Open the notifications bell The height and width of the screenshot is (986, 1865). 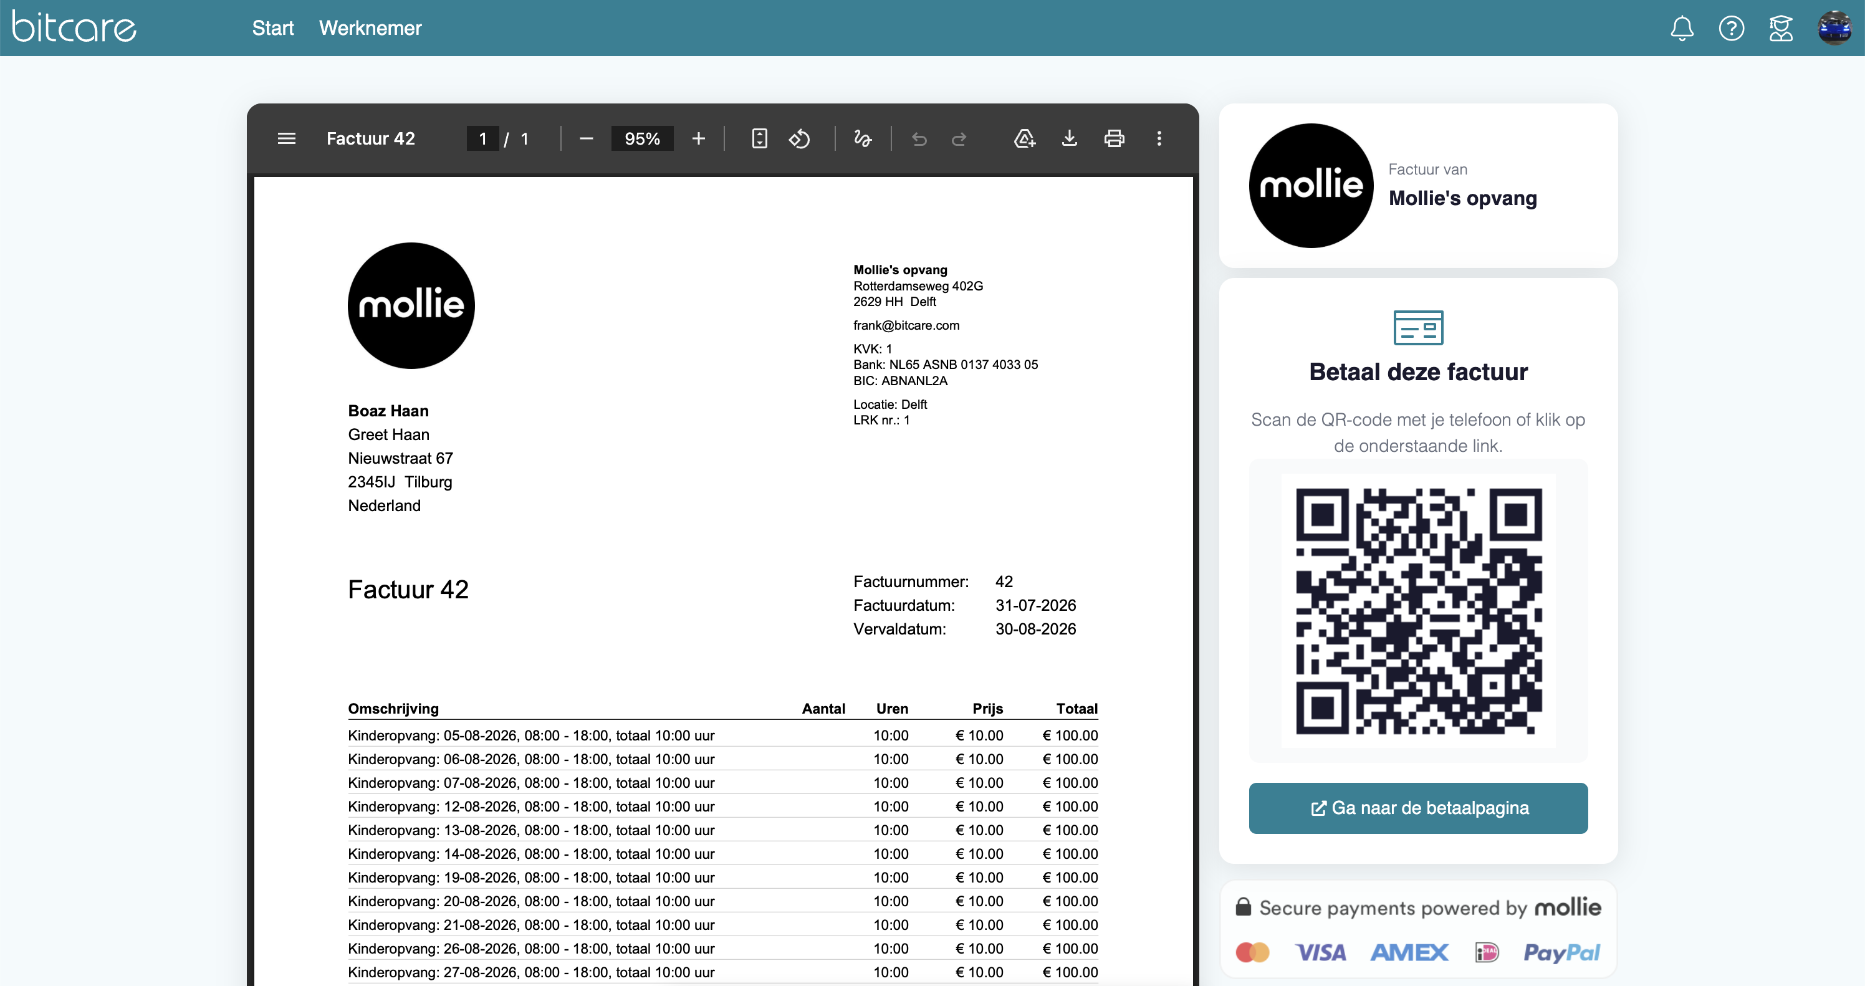[x=1682, y=28]
